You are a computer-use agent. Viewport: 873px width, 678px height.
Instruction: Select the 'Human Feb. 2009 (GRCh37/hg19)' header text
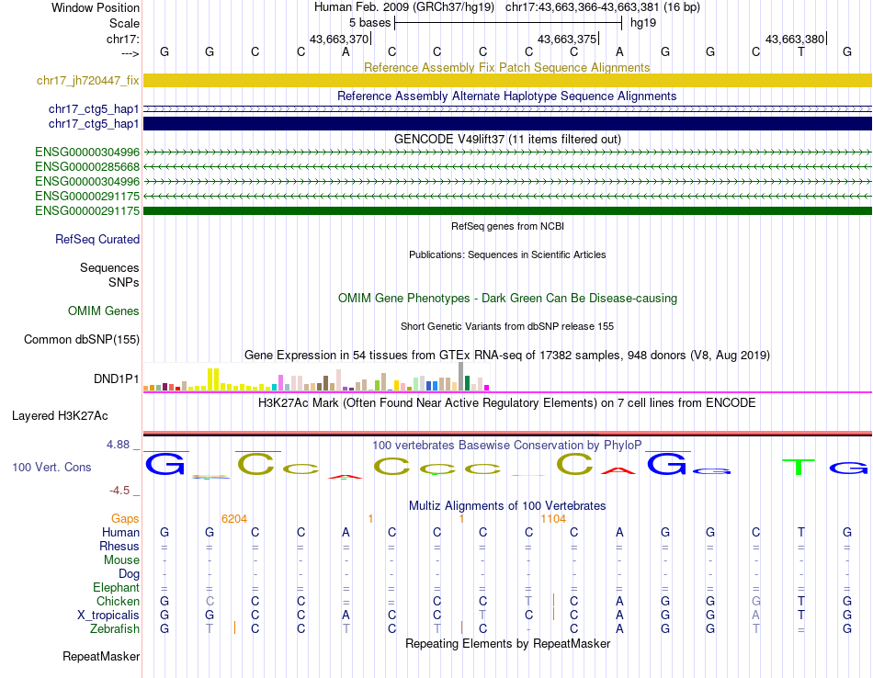click(404, 7)
